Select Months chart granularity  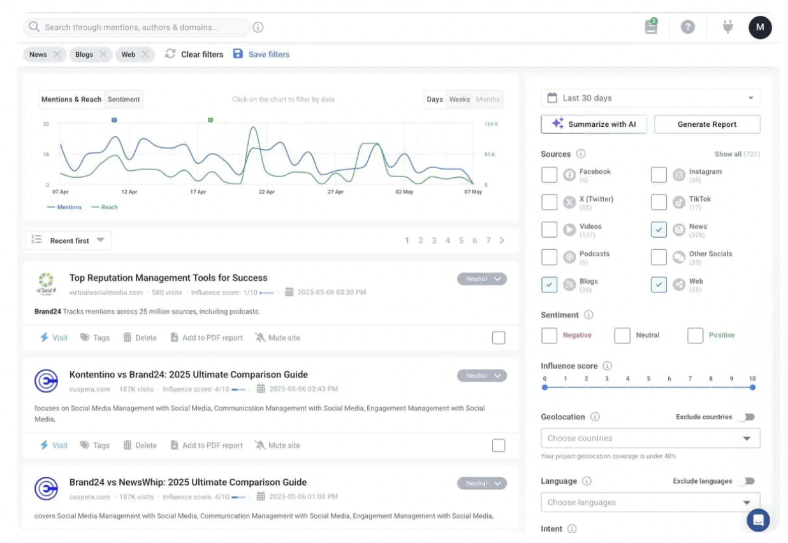point(488,99)
